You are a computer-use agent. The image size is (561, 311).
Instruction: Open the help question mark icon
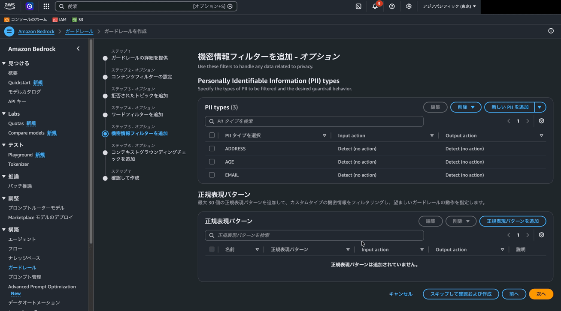tap(392, 6)
